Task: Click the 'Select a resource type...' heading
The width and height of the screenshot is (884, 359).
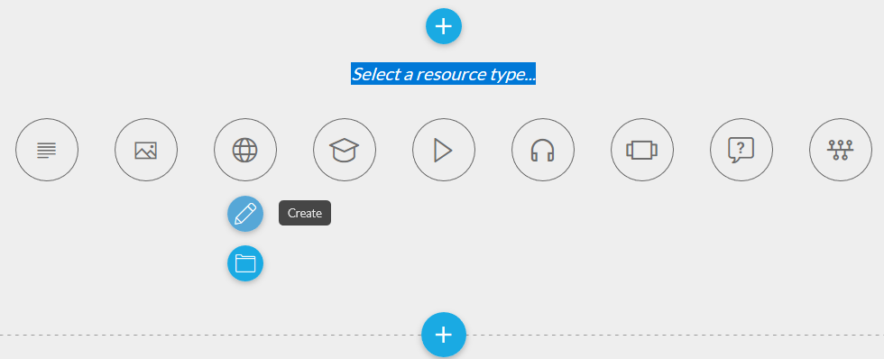Action: [x=443, y=74]
